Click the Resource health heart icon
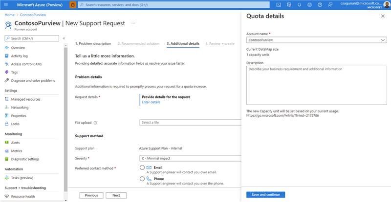The image size is (391, 202). point(7,197)
